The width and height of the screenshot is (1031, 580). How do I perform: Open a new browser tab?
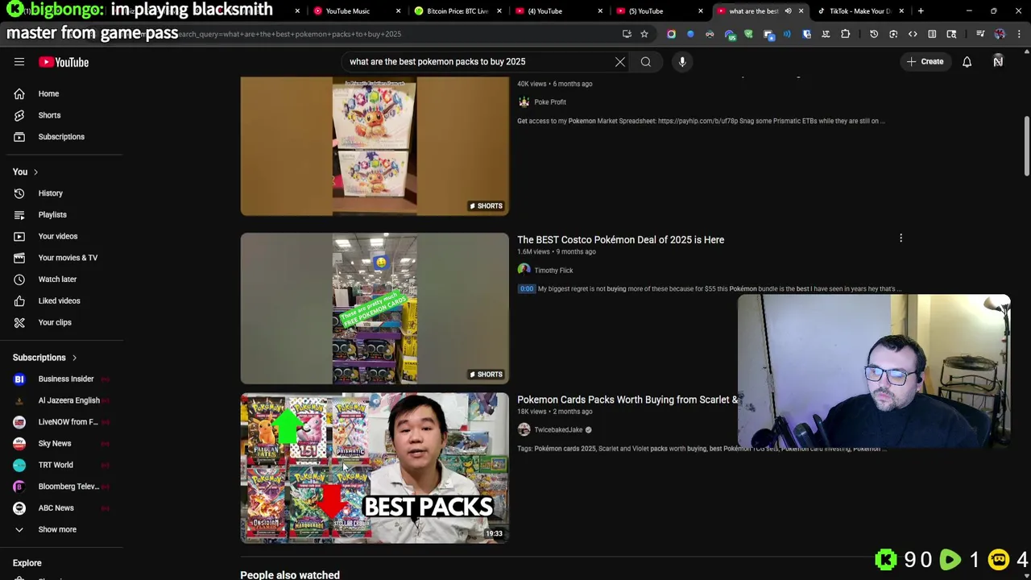pyautogui.click(x=921, y=11)
